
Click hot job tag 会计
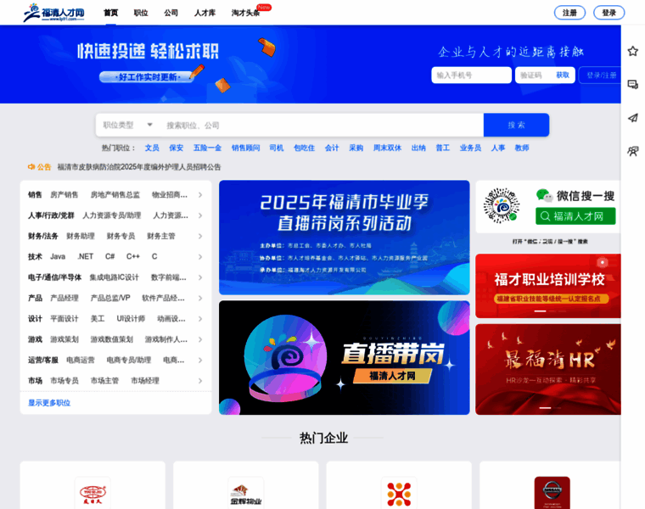(x=332, y=148)
